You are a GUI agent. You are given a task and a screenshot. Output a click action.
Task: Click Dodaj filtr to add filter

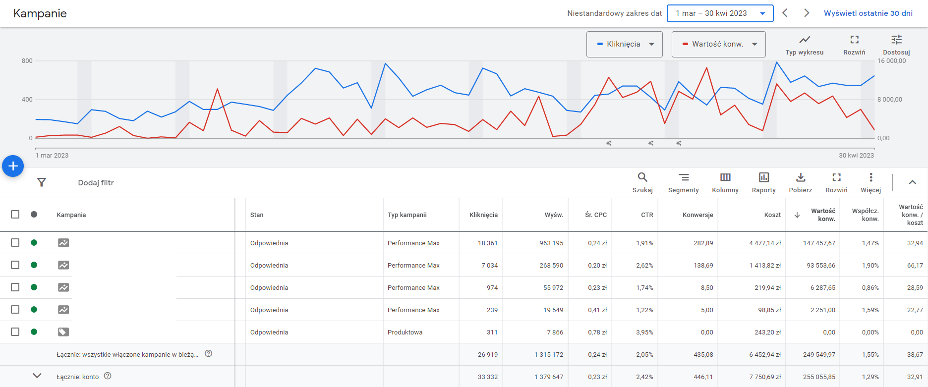(96, 183)
